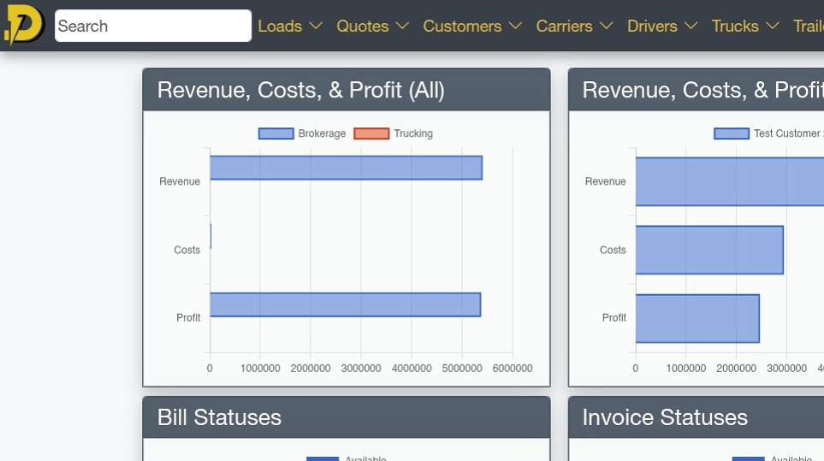Expand the chevron next to Customers

coord(515,26)
